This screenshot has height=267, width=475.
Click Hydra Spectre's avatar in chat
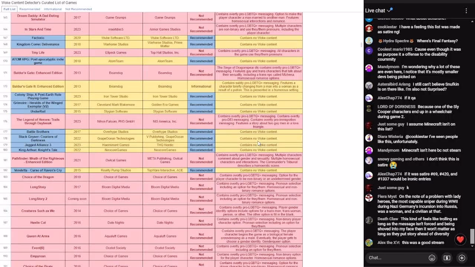[x=369, y=41]
